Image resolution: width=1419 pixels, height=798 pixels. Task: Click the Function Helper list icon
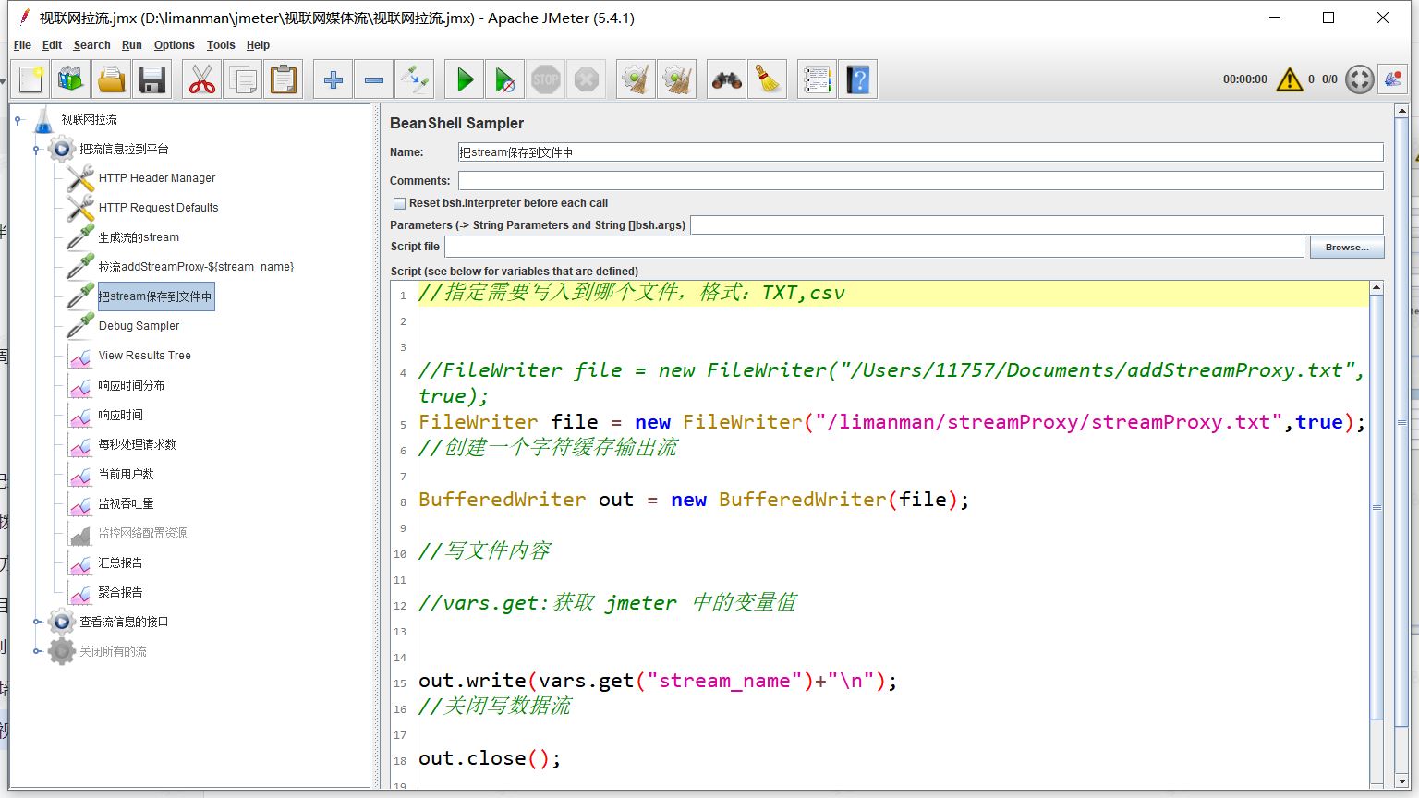(818, 80)
